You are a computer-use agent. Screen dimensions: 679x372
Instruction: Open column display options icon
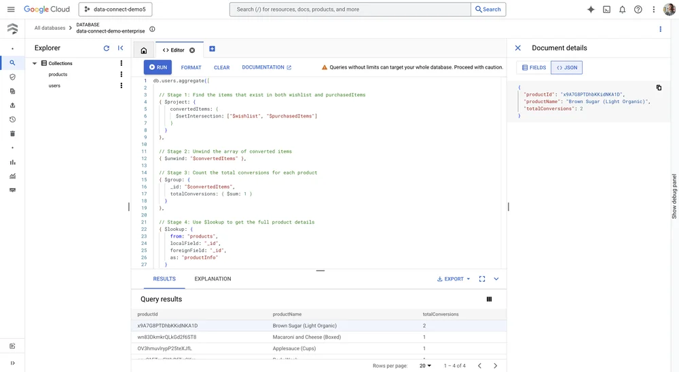point(490,299)
